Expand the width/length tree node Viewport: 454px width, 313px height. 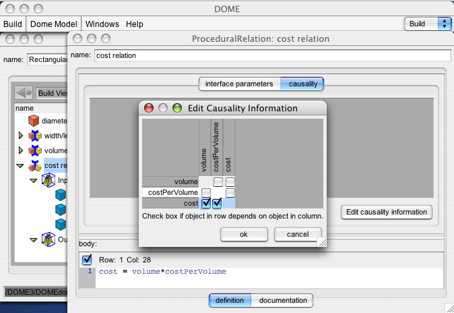point(21,135)
